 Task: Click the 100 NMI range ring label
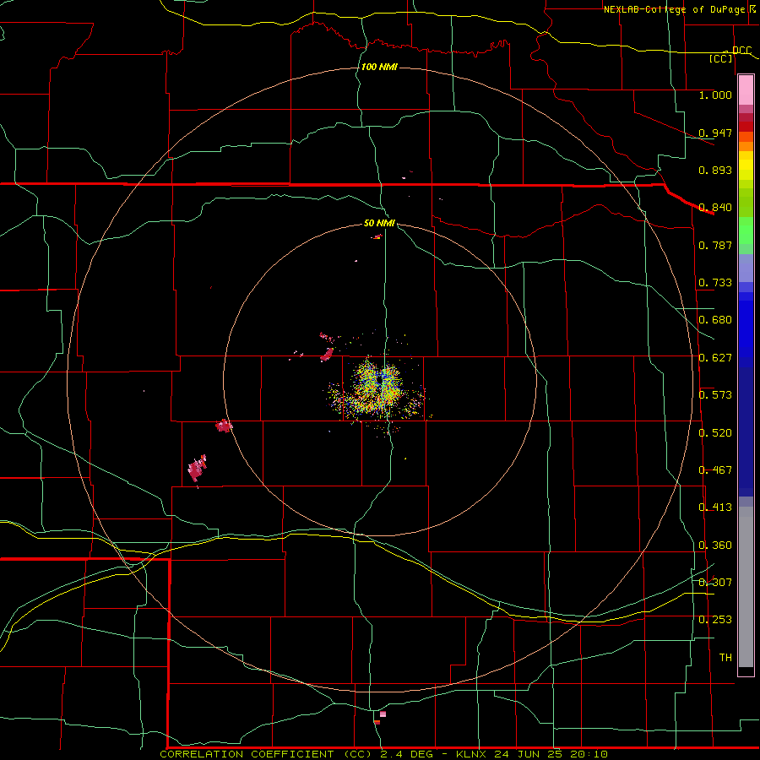coord(379,67)
